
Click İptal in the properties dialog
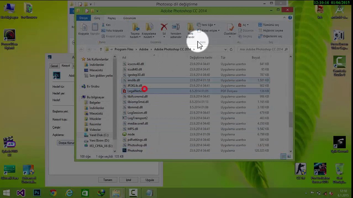click(128, 180)
